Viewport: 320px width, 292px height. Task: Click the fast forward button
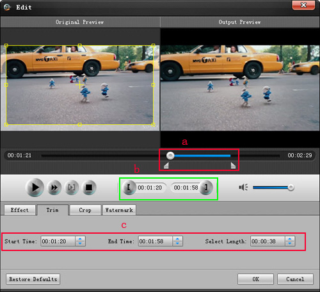pos(54,188)
